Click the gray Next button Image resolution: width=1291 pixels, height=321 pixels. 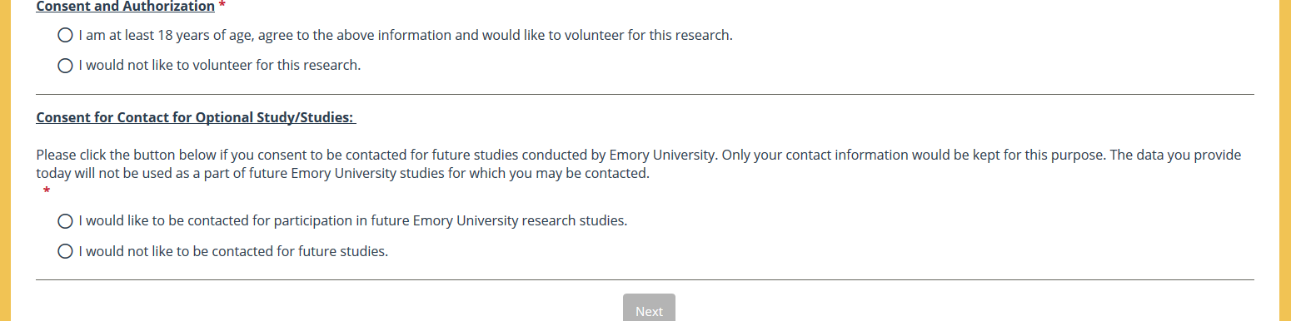649,308
